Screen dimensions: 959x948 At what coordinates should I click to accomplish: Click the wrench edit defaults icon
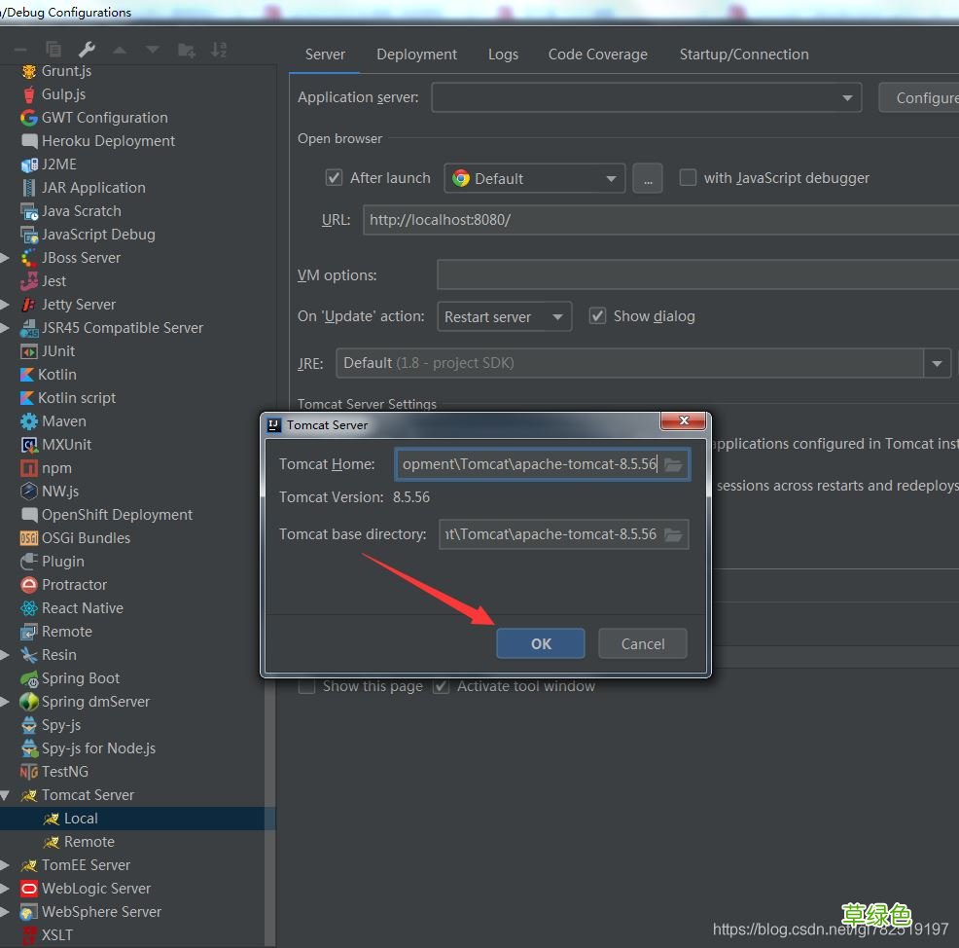tap(87, 50)
